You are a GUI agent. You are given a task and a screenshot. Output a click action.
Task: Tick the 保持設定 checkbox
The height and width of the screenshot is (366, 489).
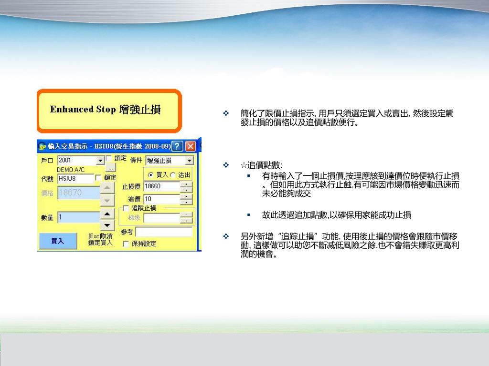(126, 244)
